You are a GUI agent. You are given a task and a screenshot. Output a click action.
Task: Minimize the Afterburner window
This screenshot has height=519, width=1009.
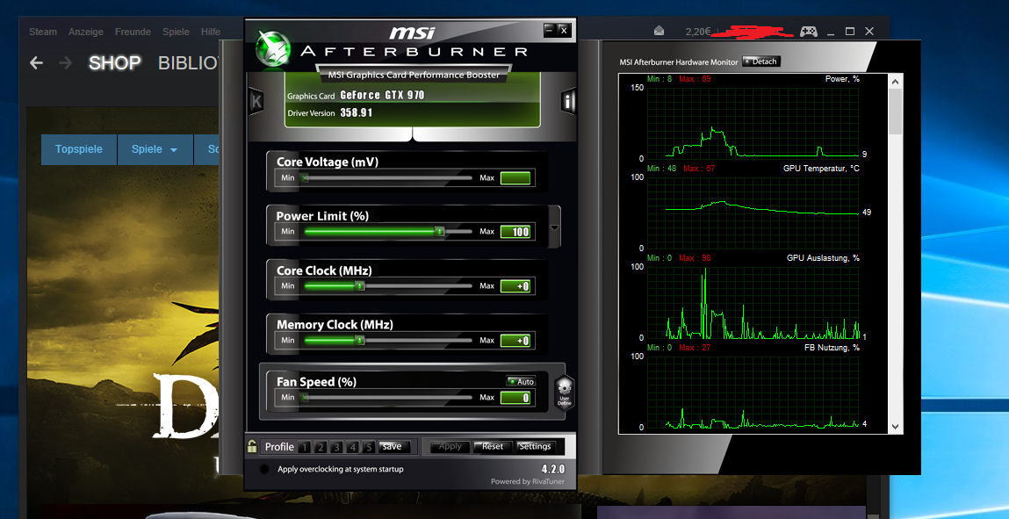(x=550, y=30)
